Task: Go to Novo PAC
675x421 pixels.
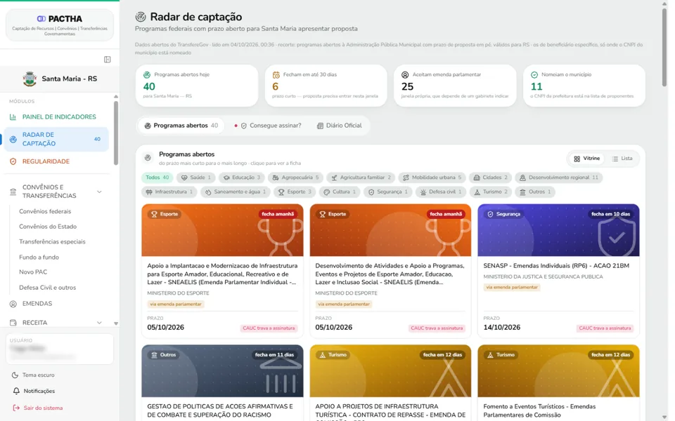Action: tap(33, 272)
